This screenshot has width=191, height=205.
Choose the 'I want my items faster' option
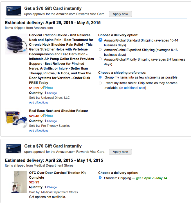coord(100,83)
